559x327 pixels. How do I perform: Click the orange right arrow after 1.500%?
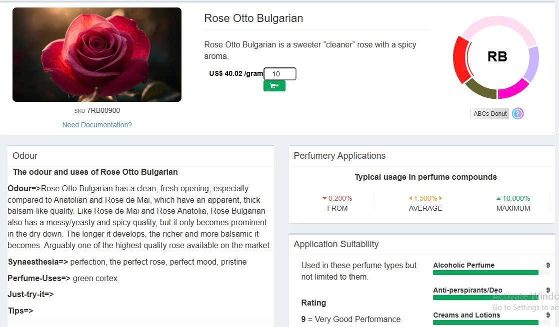(440, 198)
